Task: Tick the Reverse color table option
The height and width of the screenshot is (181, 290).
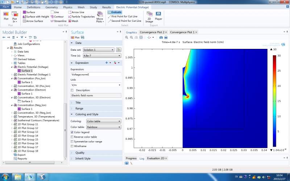Action: (x=72, y=137)
